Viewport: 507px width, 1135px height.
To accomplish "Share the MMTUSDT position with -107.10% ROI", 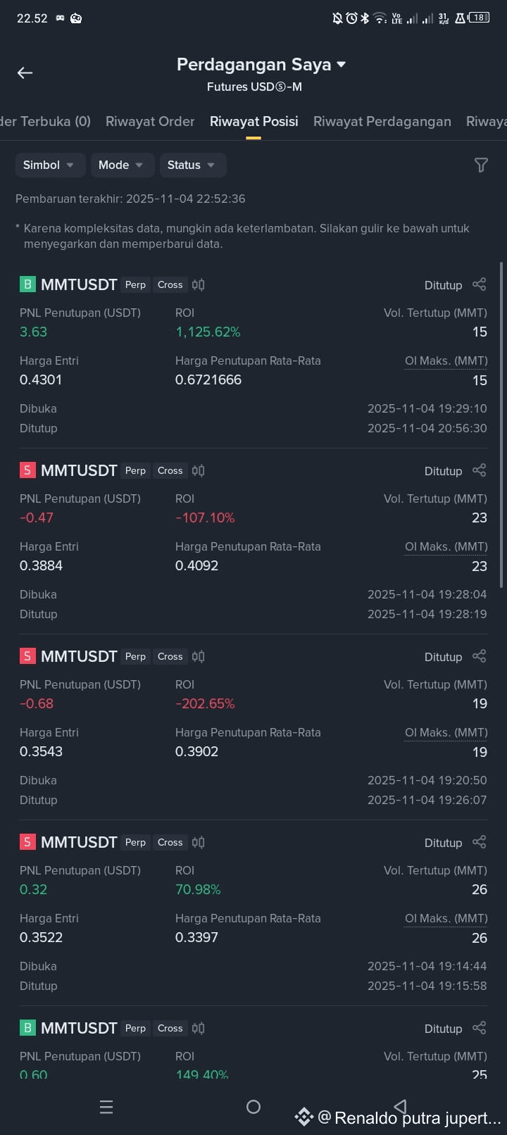I will coord(480,470).
